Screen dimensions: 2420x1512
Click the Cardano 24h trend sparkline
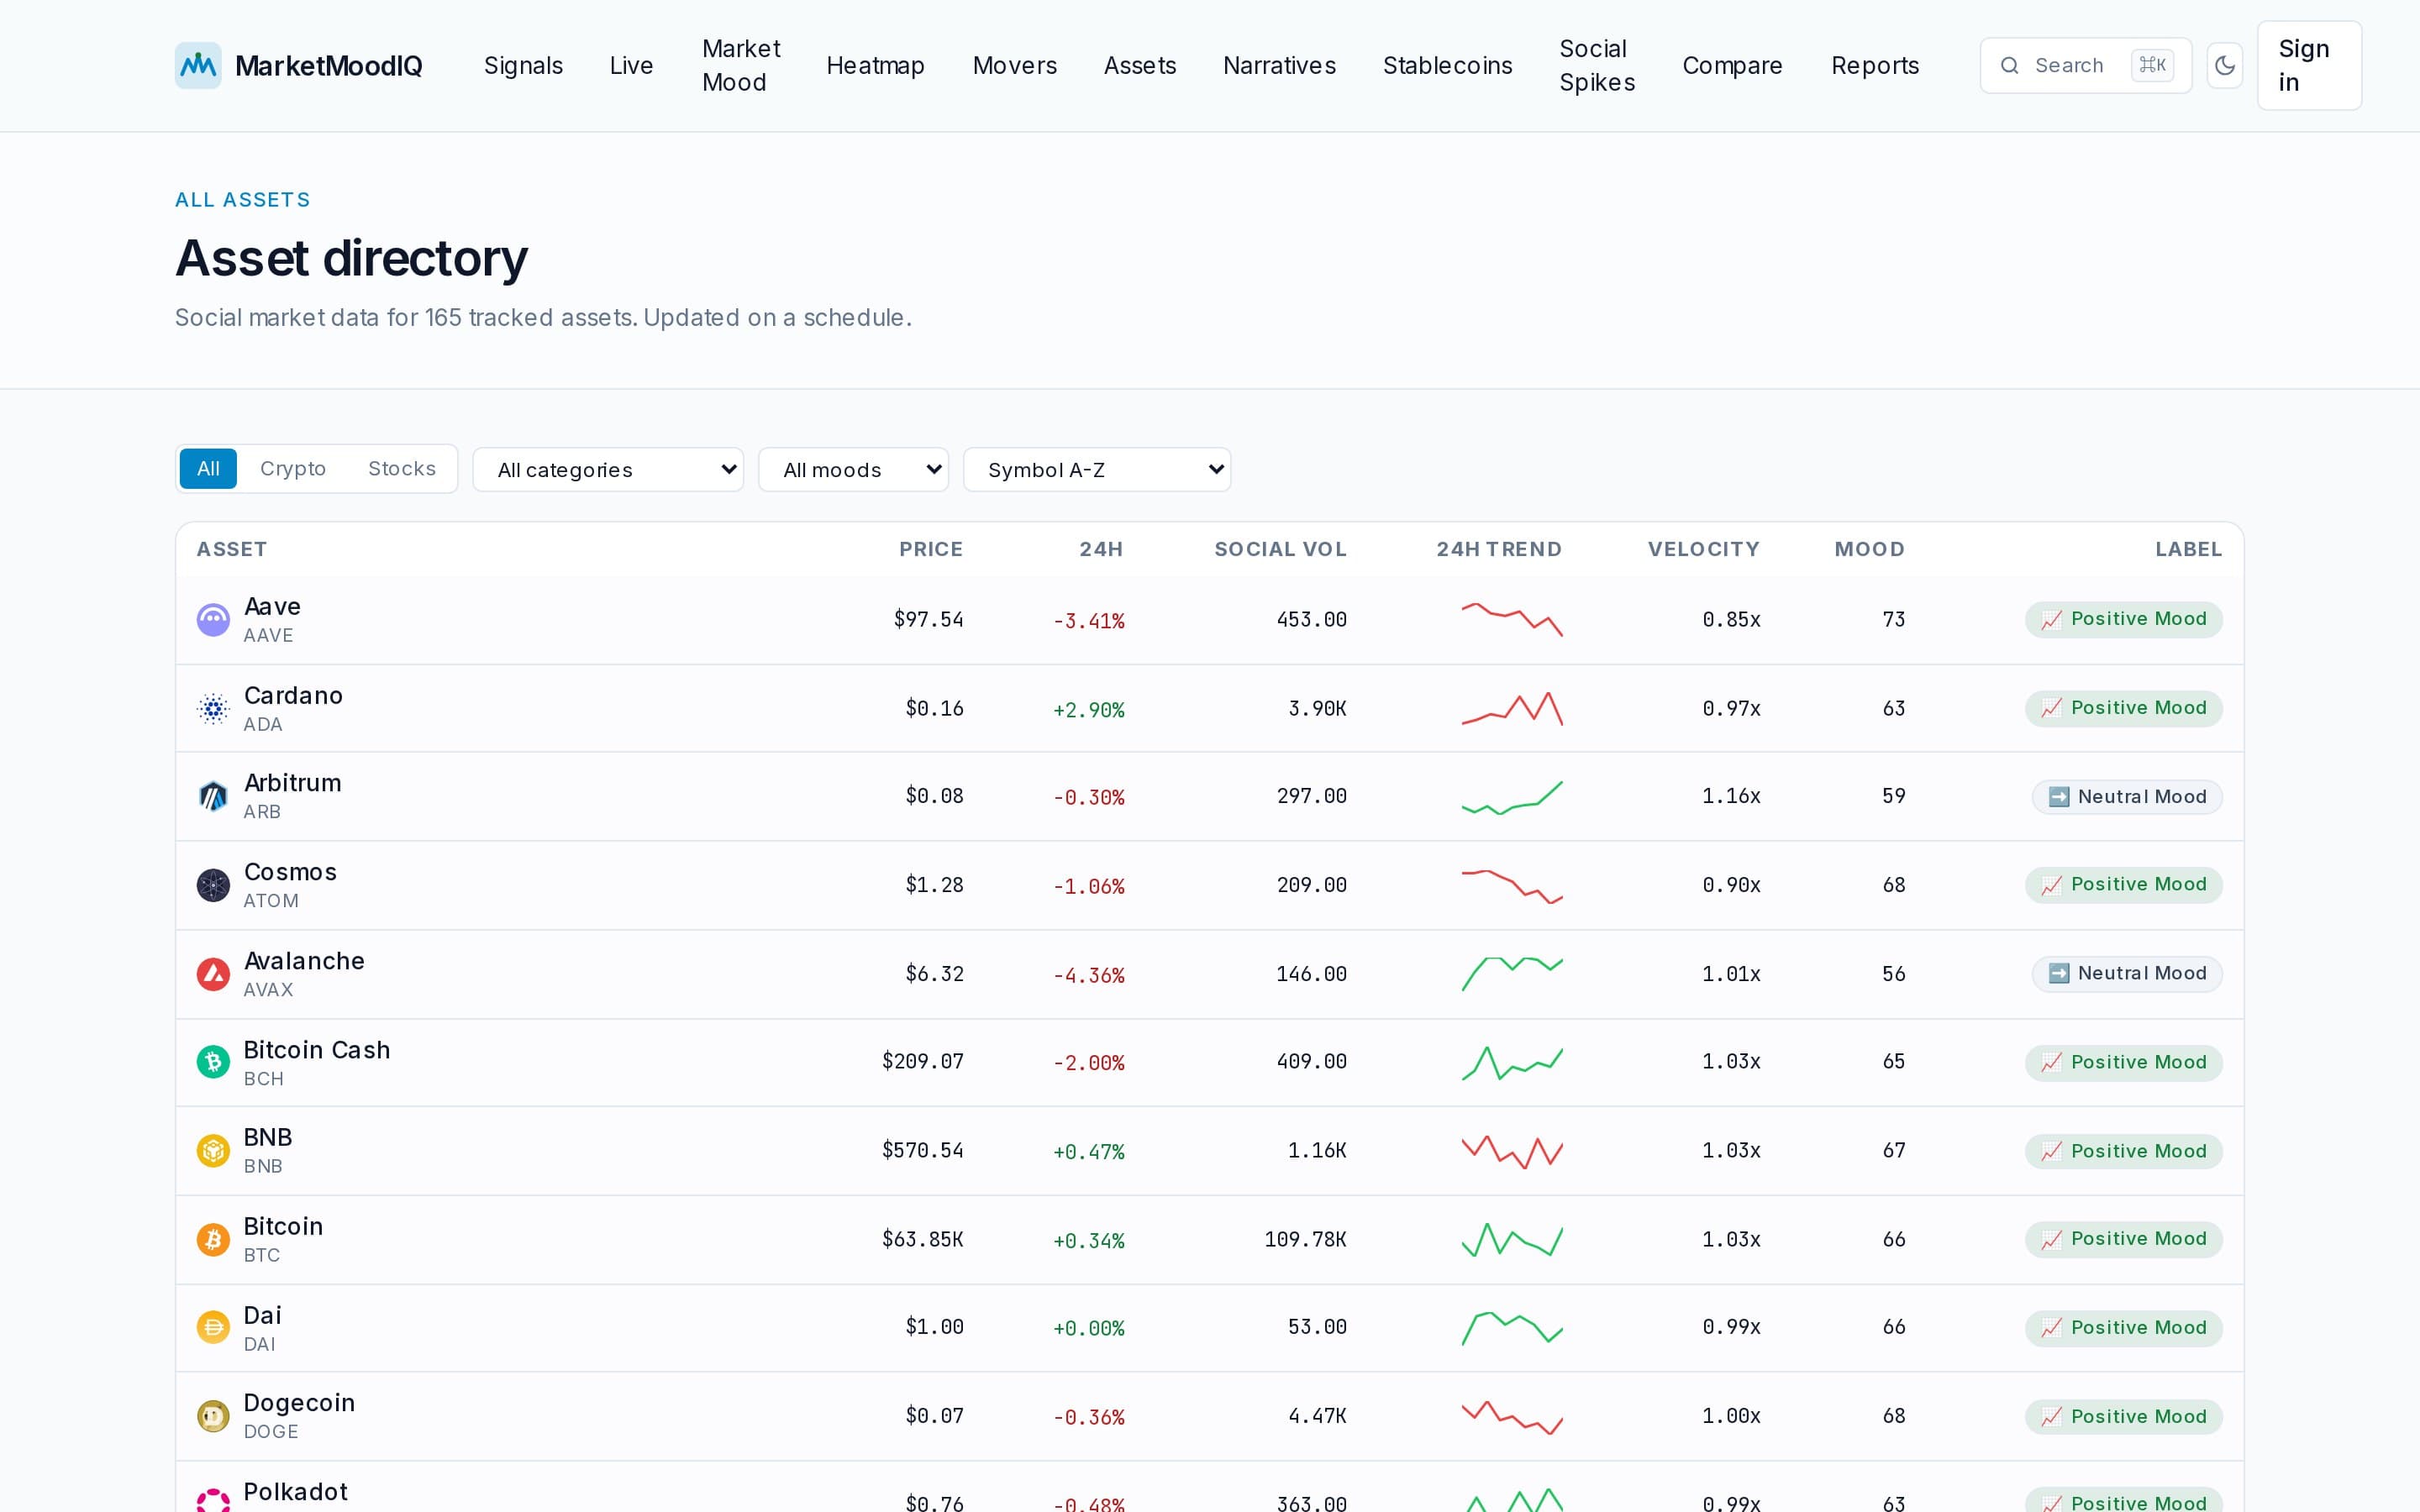tap(1512, 709)
